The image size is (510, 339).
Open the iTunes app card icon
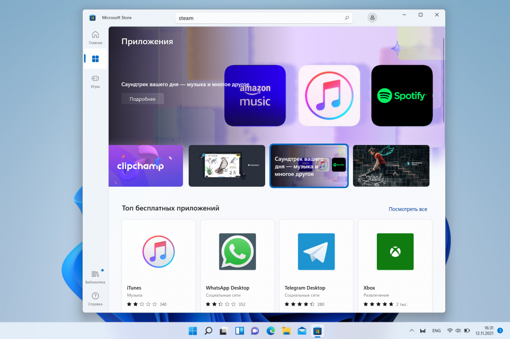tap(159, 251)
